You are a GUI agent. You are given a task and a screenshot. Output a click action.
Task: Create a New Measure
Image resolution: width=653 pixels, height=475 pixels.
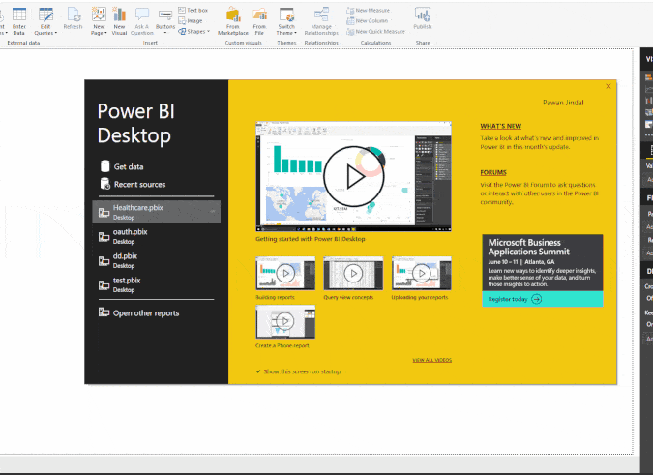(x=369, y=10)
